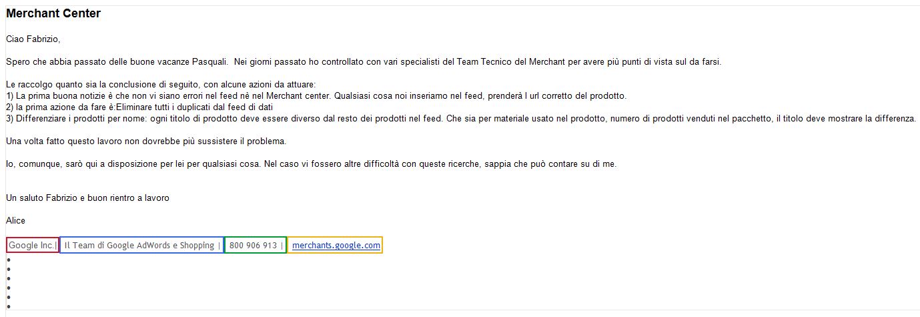Click the last bullet point under the signature
Screen dimensions: 920x317
click(8, 306)
